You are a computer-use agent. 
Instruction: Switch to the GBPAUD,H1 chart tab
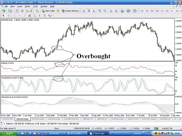88,119
